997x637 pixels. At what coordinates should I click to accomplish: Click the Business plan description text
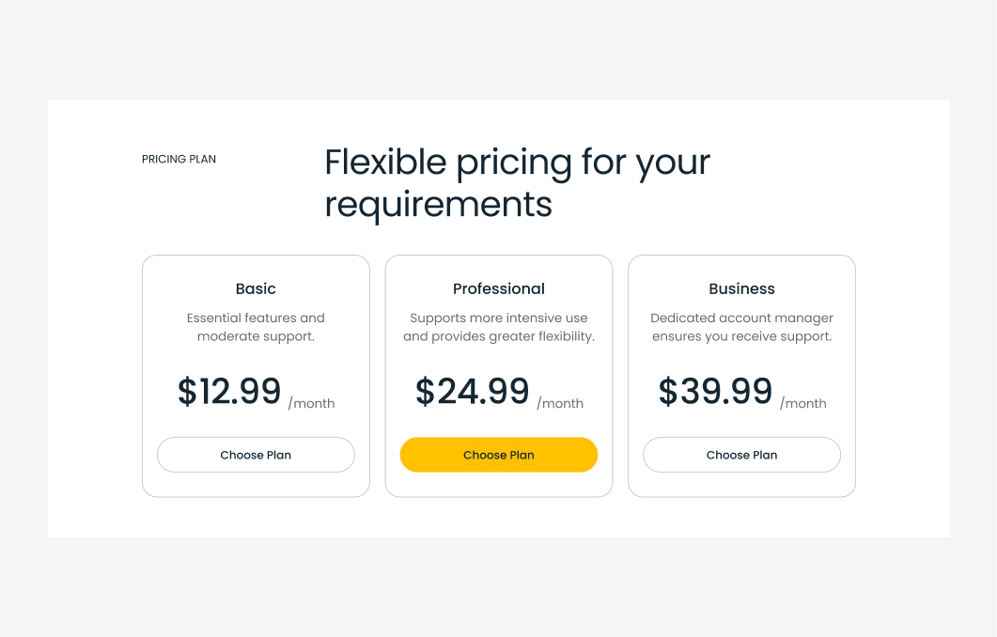741,327
